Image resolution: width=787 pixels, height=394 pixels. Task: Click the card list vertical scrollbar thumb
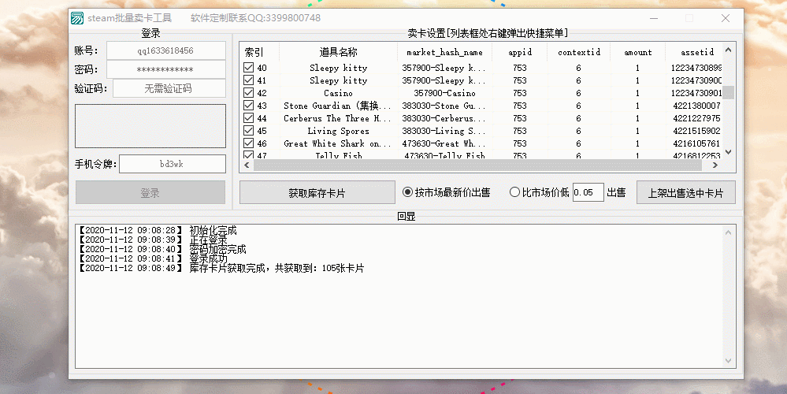728,92
